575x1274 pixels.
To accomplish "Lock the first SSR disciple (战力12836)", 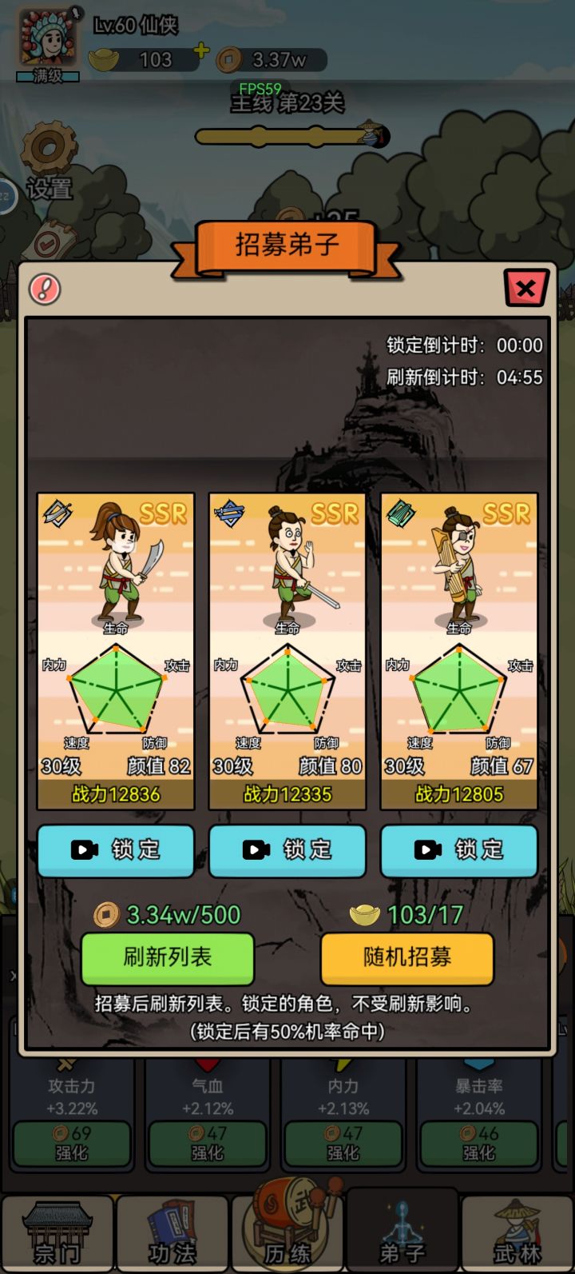I will point(116,849).
